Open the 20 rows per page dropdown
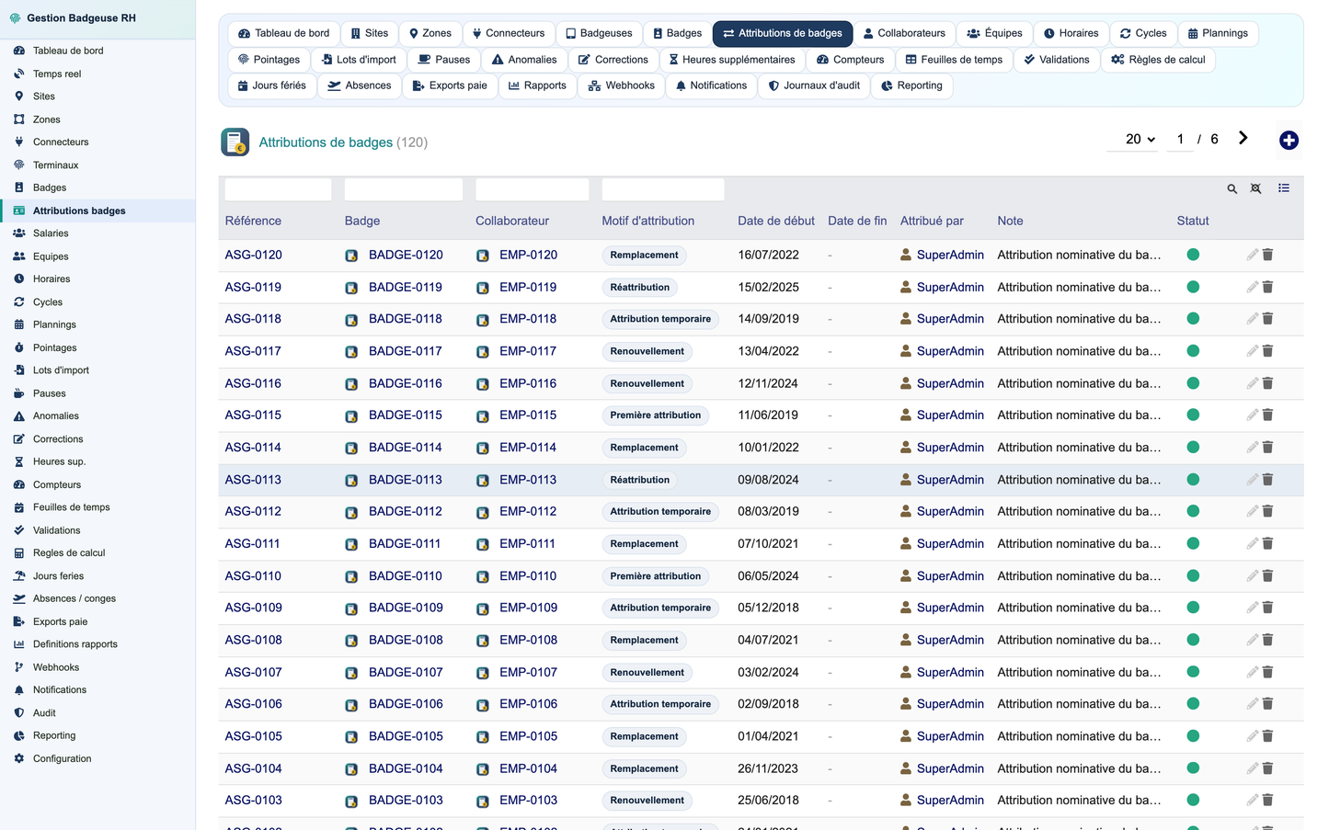The image size is (1329, 830). pyautogui.click(x=1140, y=139)
